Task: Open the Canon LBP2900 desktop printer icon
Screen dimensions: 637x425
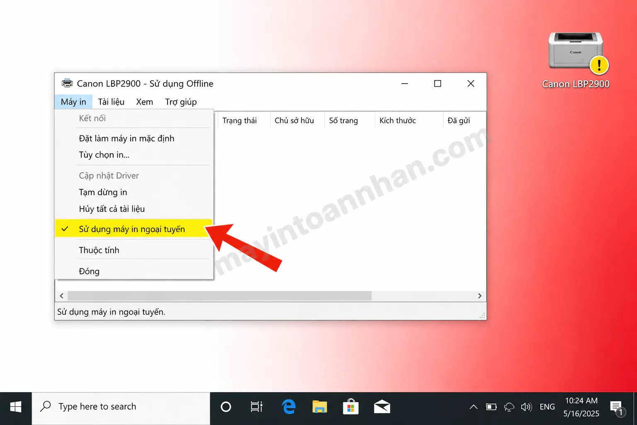Action: (576, 60)
